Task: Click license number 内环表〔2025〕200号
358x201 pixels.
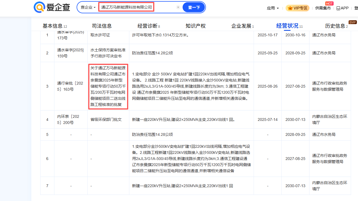Action: point(70,119)
